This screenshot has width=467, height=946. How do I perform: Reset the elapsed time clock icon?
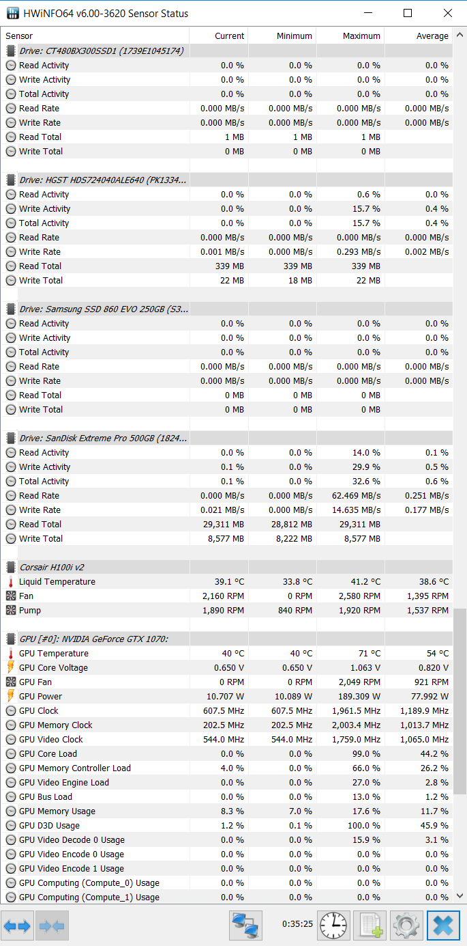tap(333, 926)
